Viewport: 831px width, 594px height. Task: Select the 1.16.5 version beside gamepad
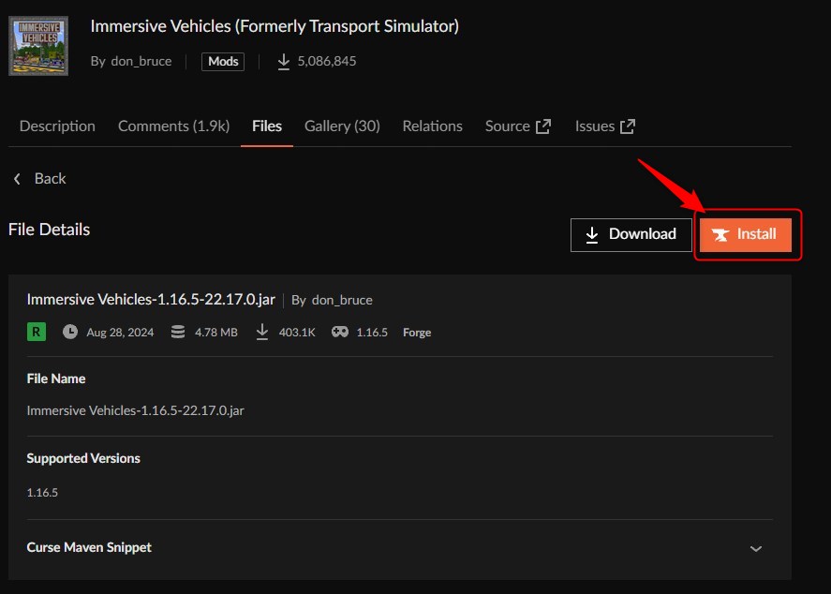372,333
